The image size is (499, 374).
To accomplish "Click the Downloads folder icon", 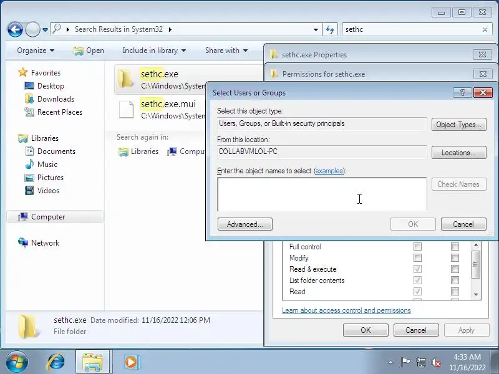I will coord(29,99).
